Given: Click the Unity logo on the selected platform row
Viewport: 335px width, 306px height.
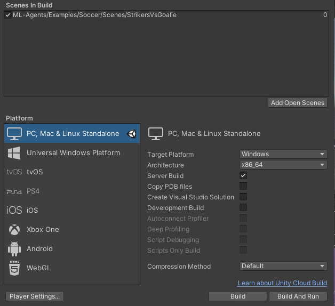Looking at the screenshot, I should [131, 134].
